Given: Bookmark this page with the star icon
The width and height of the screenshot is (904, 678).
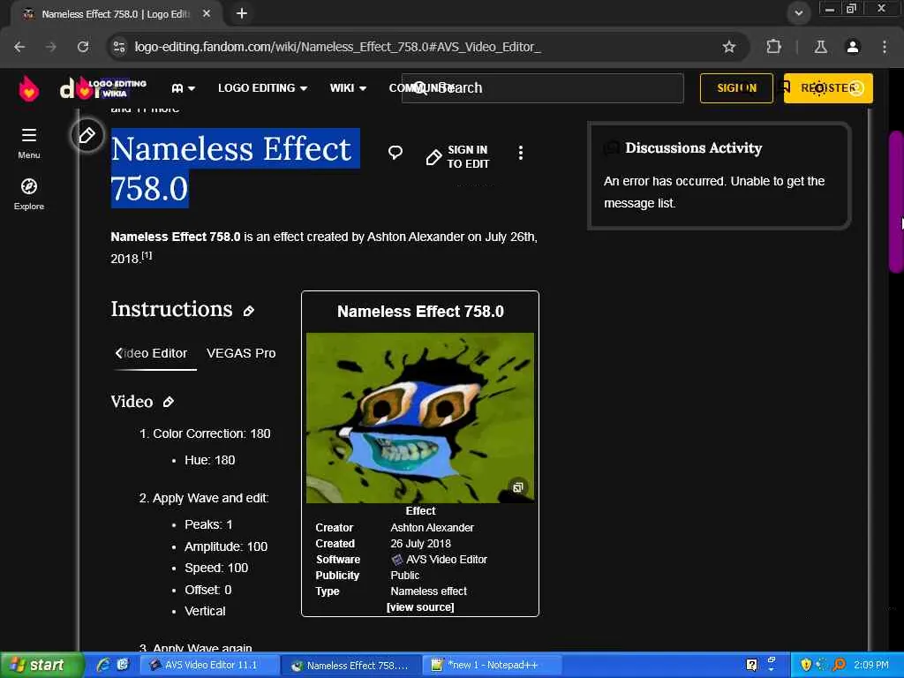Looking at the screenshot, I should [728, 47].
